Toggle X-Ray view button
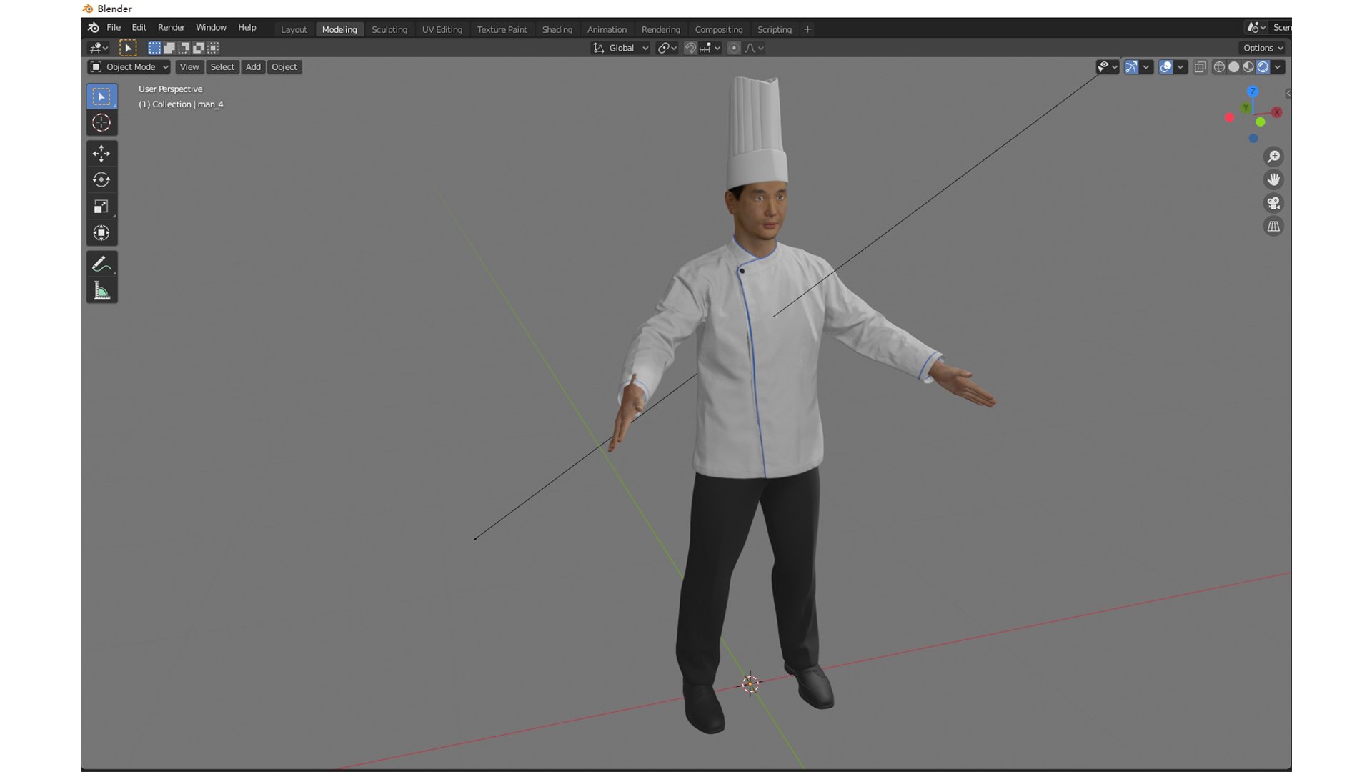The image size is (1372, 772). [1200, 67]
